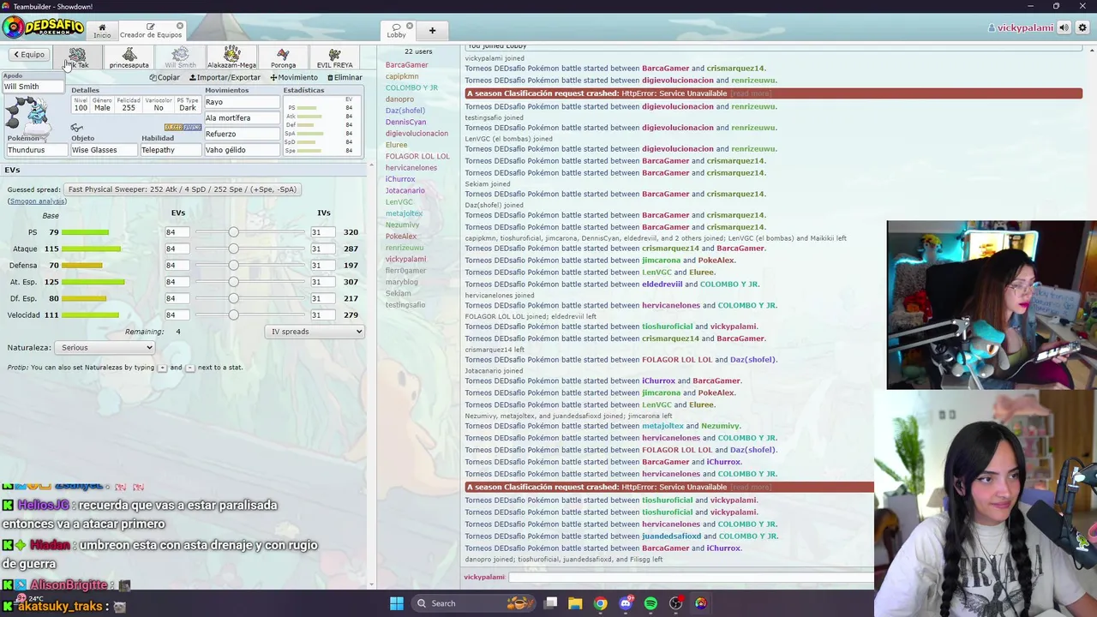Click the Apodo nickname field
The height and width of the screenshot is (617, 1097).
(x=33, y=87)
